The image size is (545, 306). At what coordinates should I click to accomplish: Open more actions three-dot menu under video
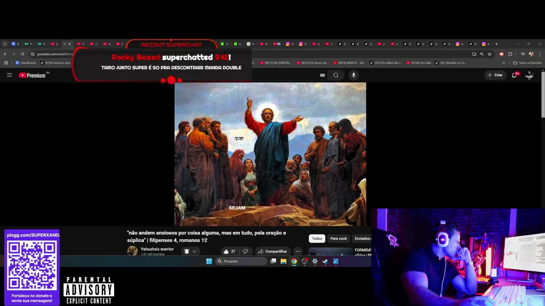[298, 252]
